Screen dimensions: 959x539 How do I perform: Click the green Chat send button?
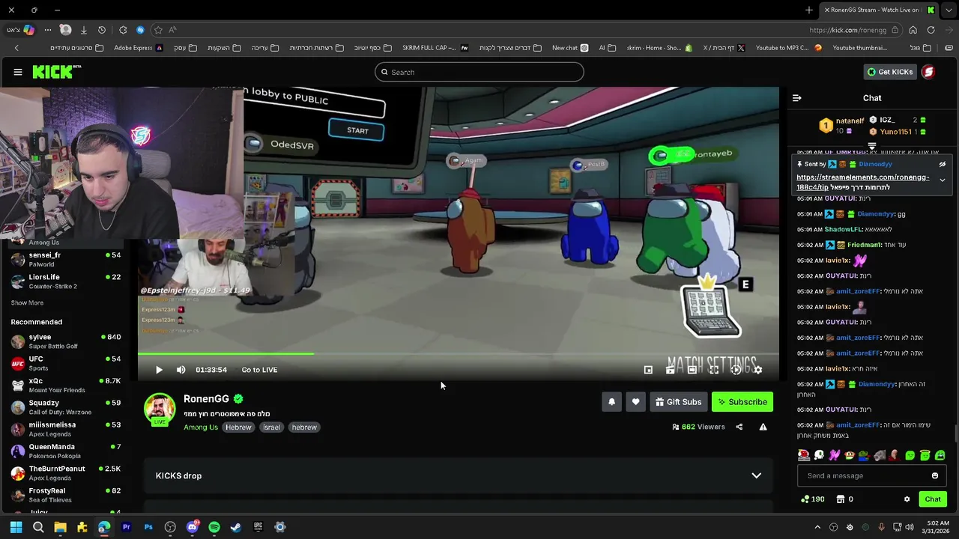pyautogui.click(x=933, y=499)
